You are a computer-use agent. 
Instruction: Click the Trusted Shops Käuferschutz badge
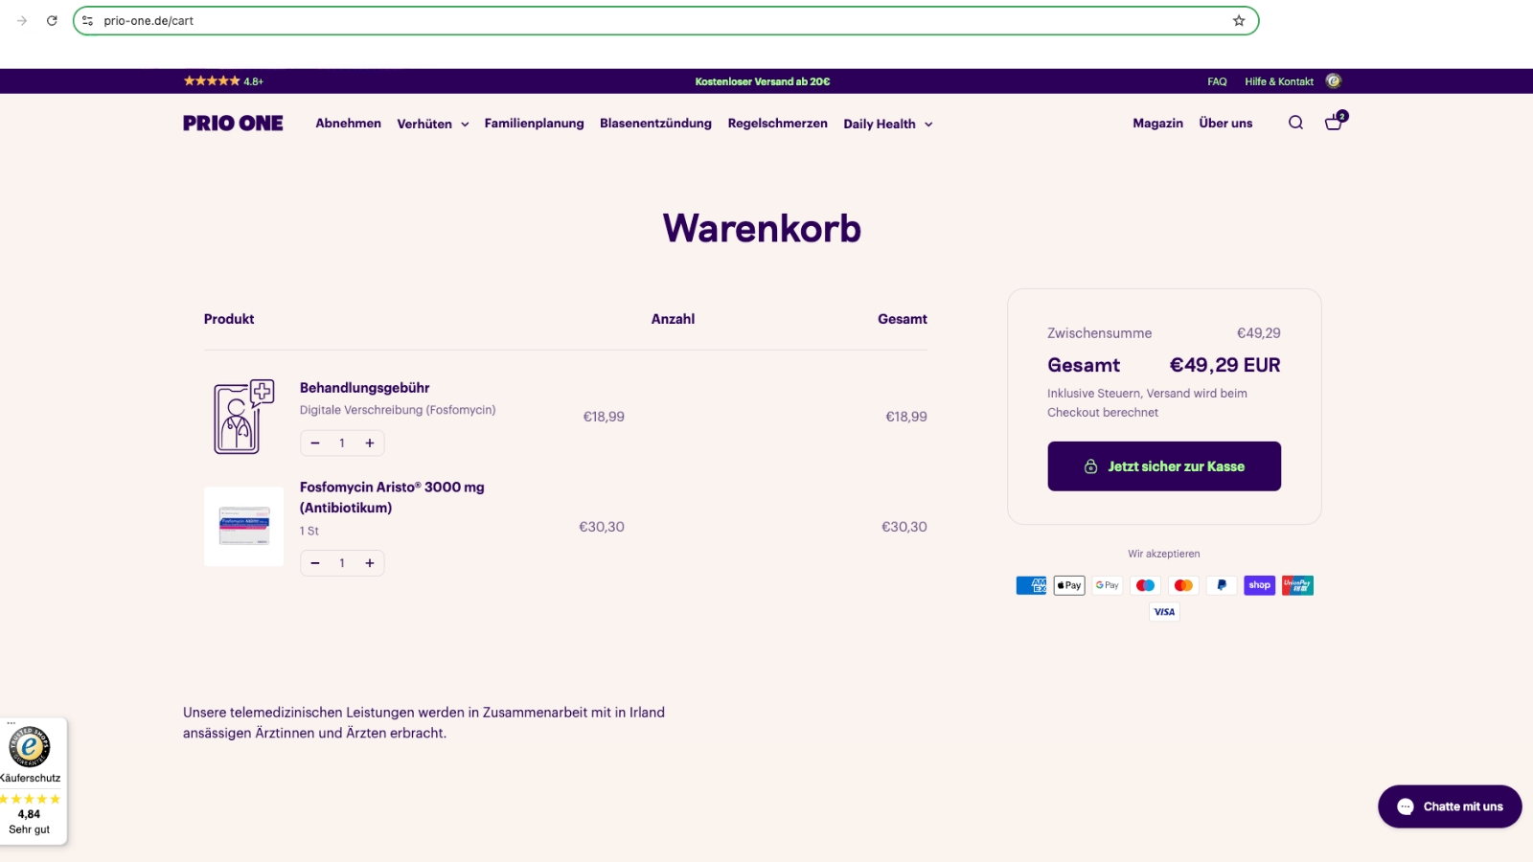click(x=30, y=781)
